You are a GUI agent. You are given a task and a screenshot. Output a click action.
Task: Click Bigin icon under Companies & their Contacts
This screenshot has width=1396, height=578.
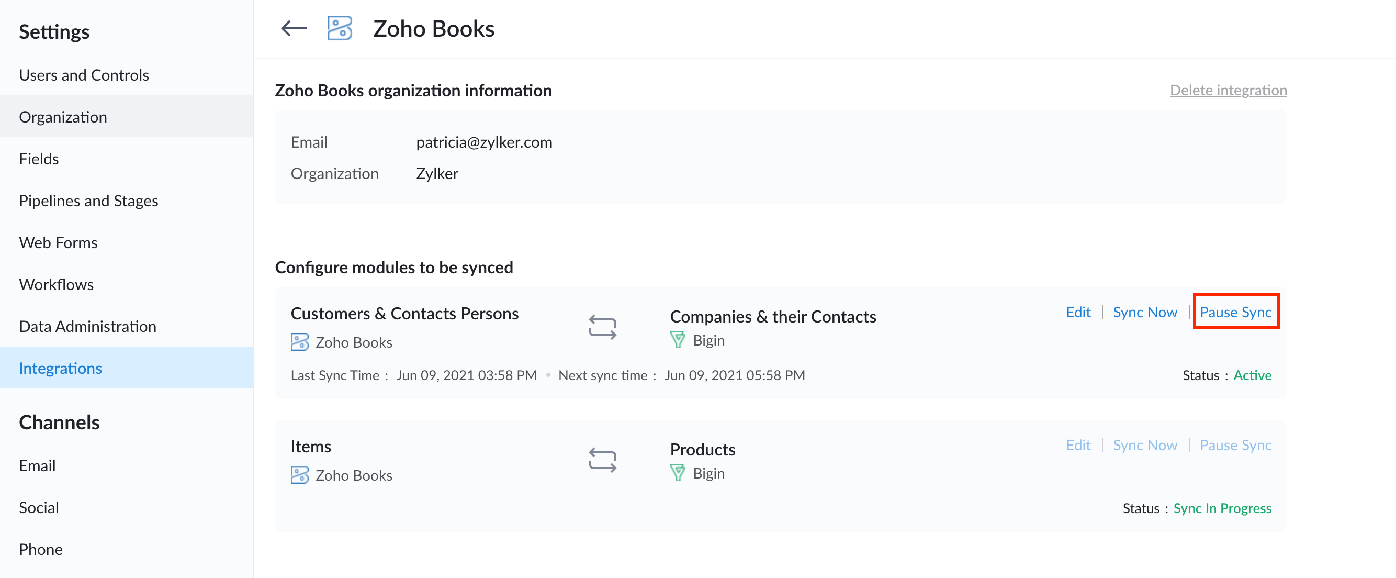[677, 340]
